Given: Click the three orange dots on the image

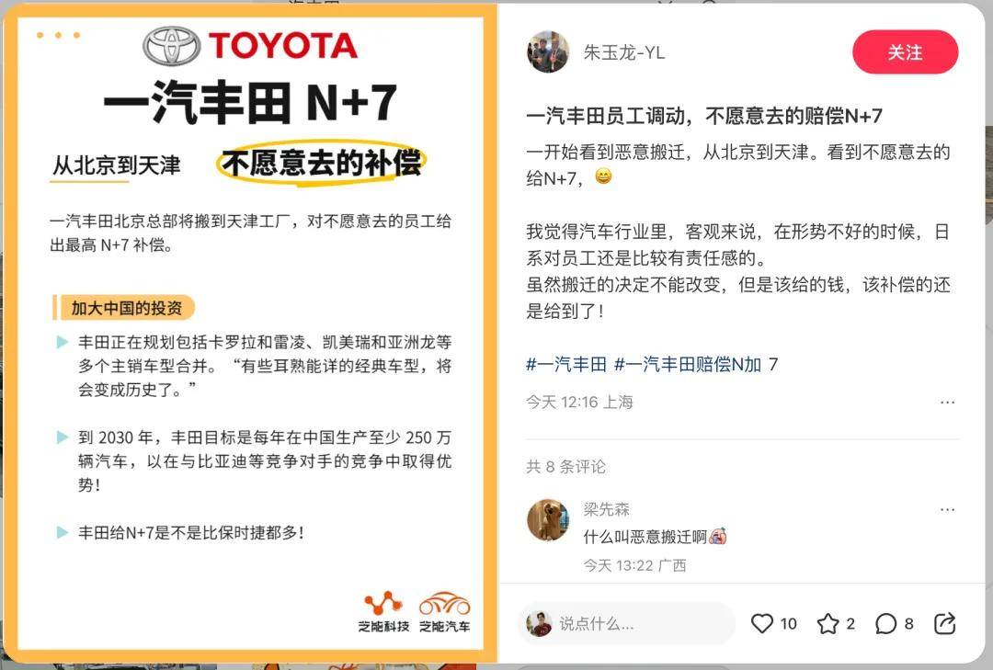Looking at the screenshot, I should click(x=58, y=36).
